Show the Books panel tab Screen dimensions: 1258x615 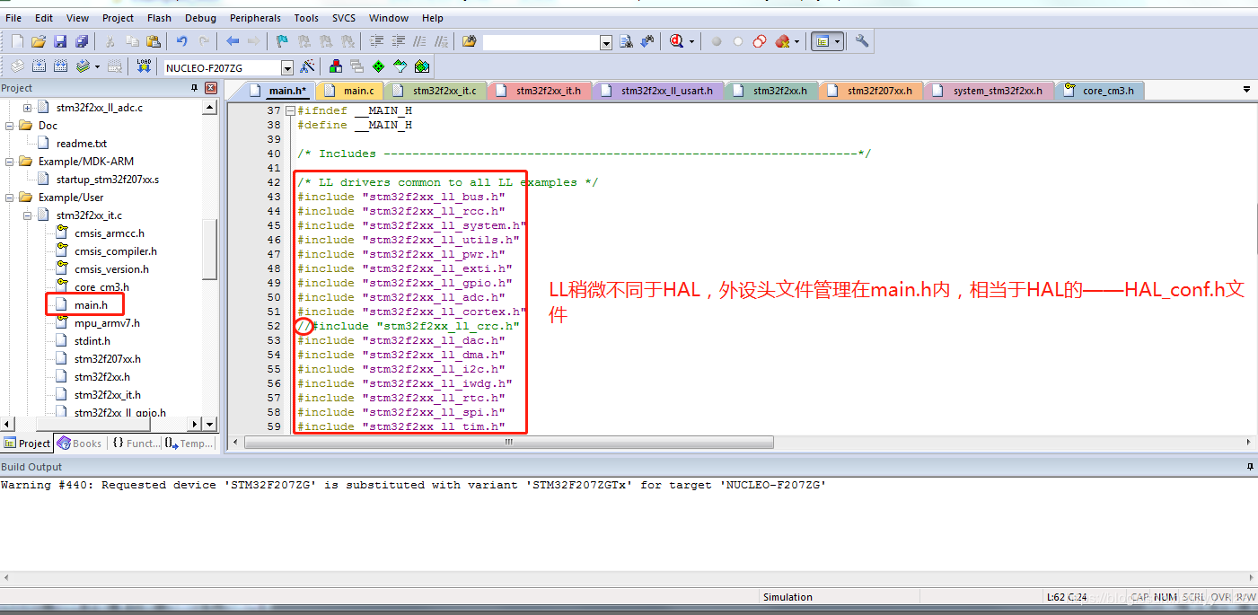tap(79, 444)
